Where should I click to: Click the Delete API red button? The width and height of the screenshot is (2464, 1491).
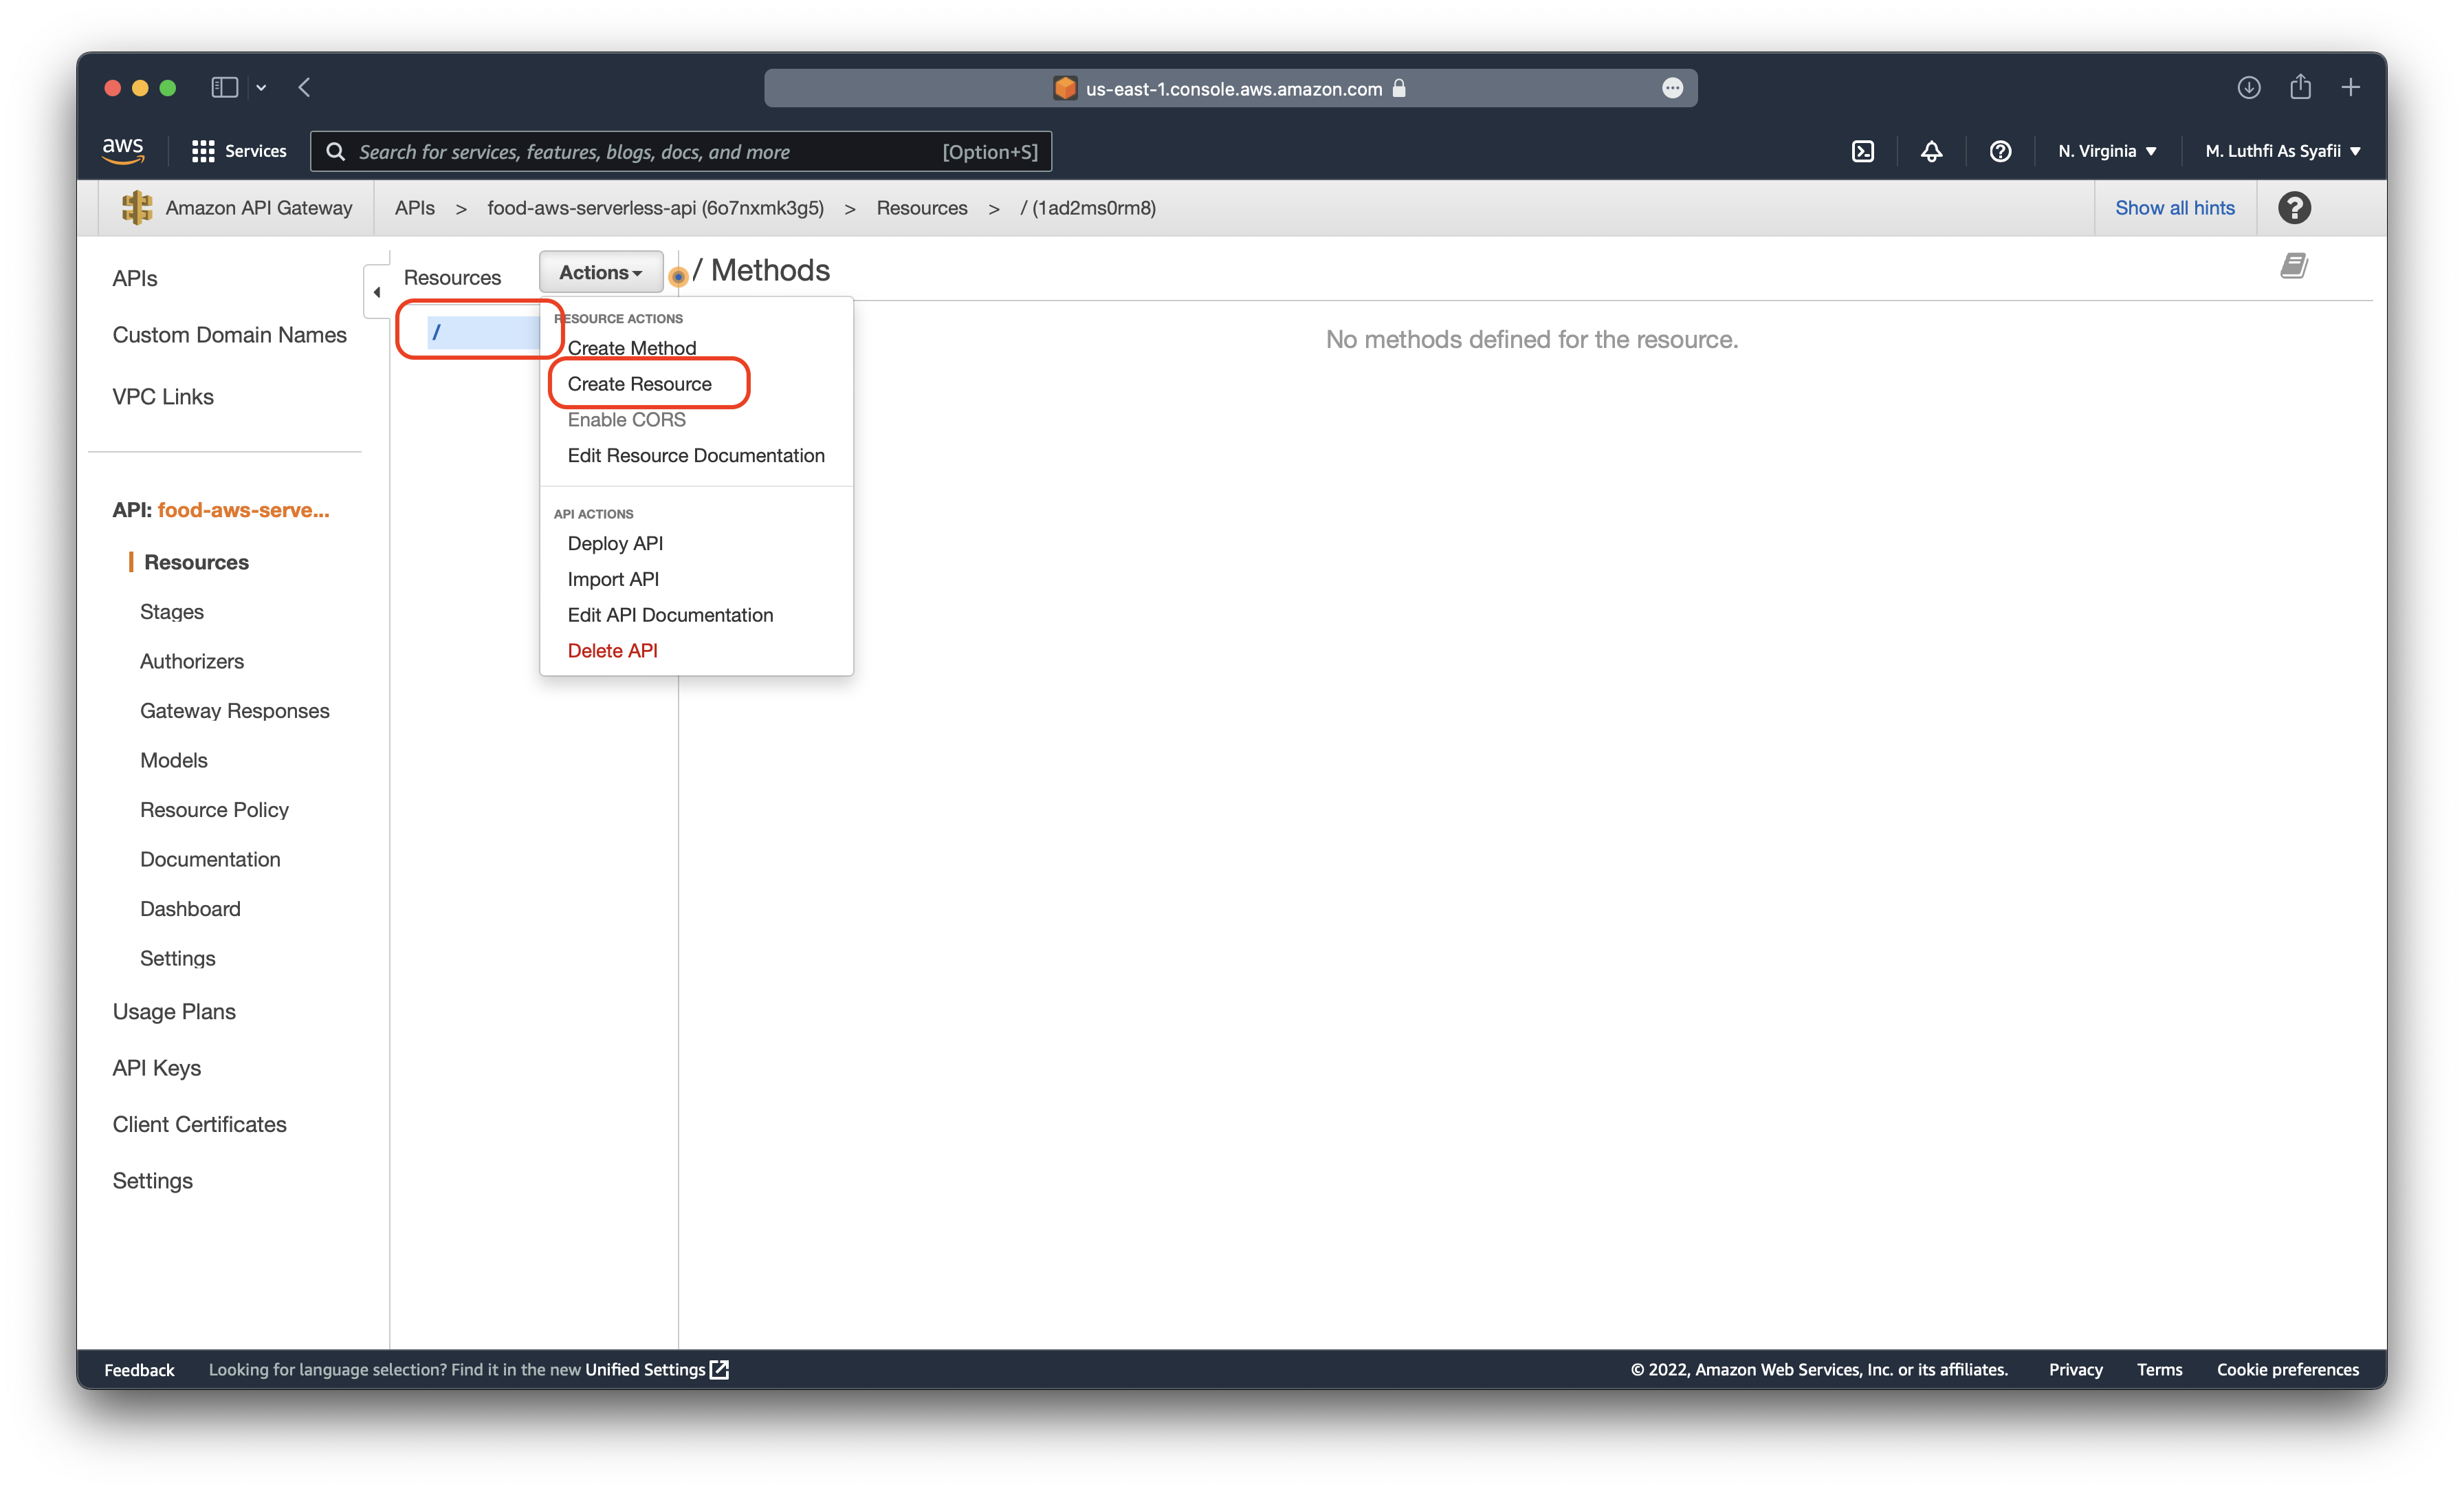coord(610,650)
